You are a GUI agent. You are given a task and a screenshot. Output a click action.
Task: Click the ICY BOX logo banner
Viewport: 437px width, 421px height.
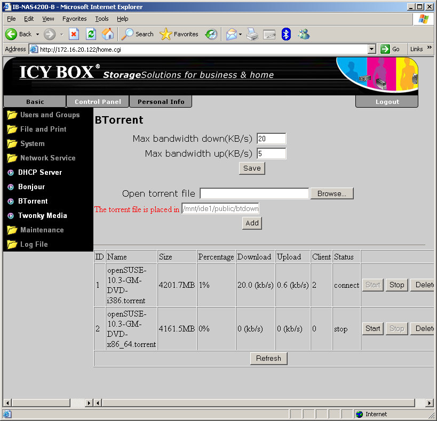210,75
